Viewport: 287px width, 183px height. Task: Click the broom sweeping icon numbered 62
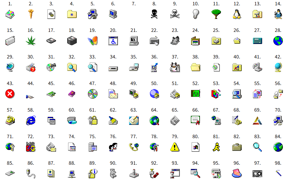click(113, 120)
